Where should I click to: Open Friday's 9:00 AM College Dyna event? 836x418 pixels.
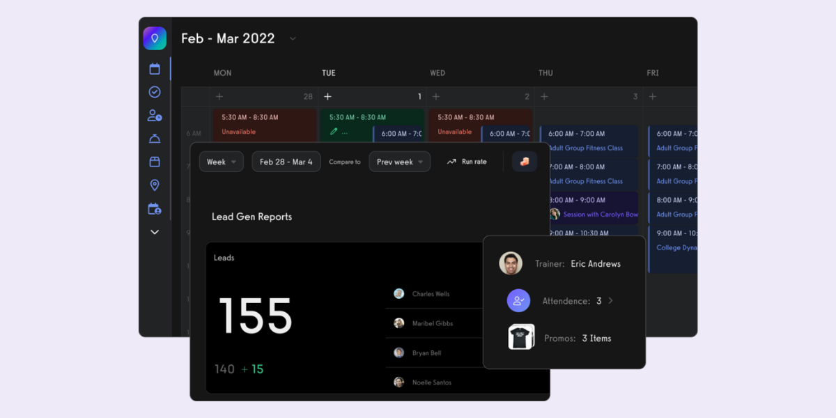click(x=673, y=249)
